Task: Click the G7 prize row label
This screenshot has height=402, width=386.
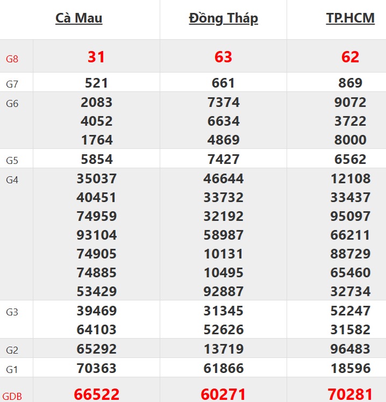Action: 12,84
